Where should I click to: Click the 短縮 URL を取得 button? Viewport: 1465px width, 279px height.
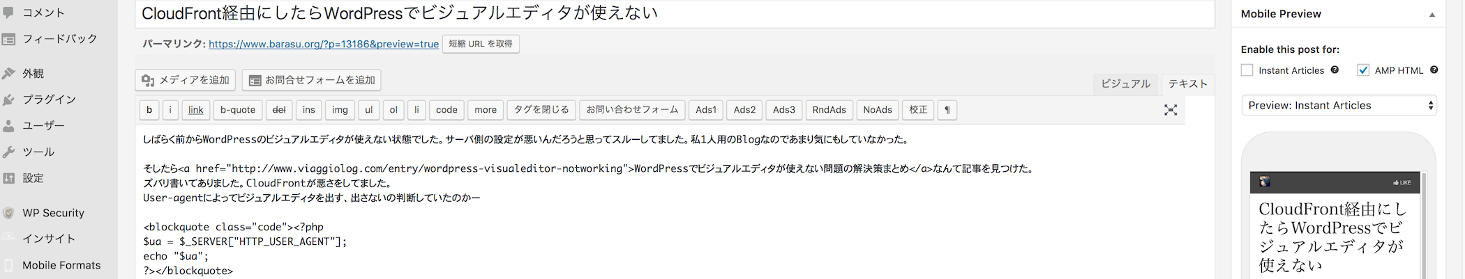click(481, 44)
